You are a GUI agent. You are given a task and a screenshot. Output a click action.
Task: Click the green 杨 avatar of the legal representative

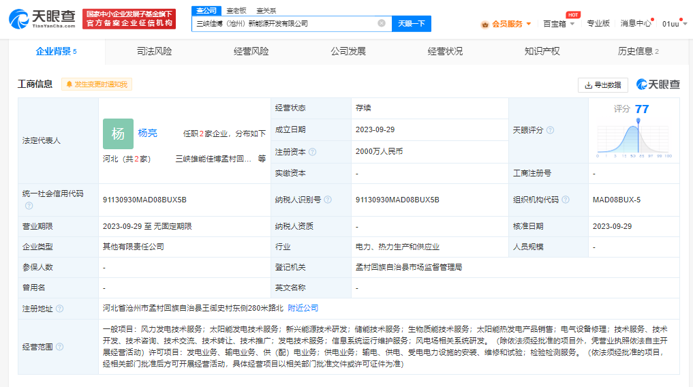pos(118,134)
